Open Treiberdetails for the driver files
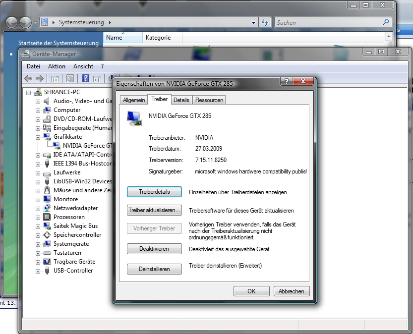The image size is (413, 334). 154,192
